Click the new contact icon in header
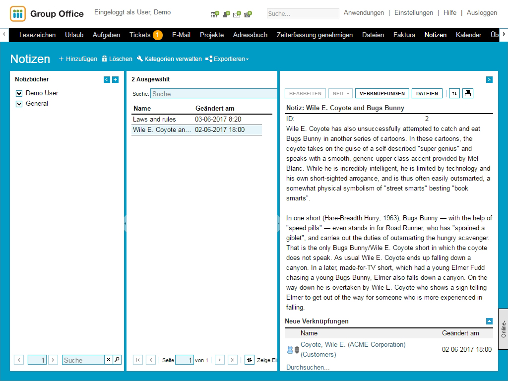Viewport: 508px width, 381px height. click(226, 14)
